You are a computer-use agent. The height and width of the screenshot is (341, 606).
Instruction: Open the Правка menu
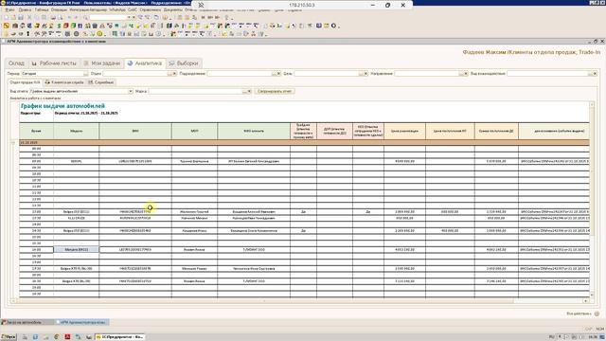coord(25,9)
